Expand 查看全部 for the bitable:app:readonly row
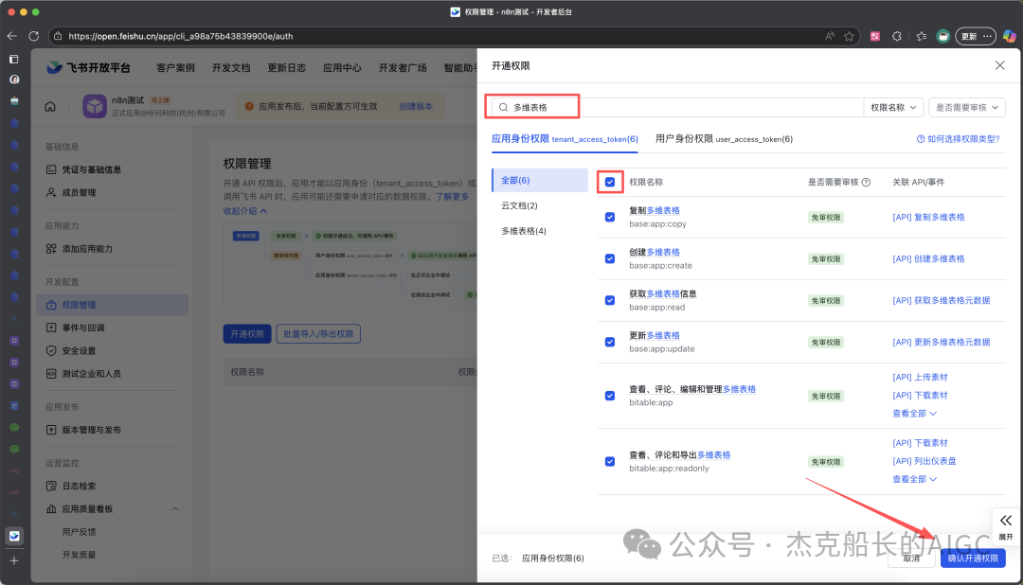1023x585 pixels. 915,479
